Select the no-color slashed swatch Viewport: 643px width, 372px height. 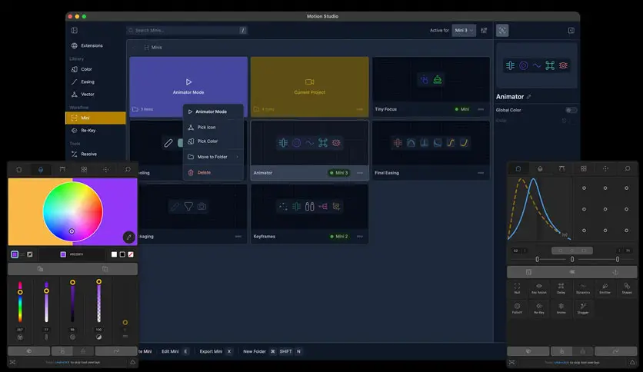coord(131,254)
